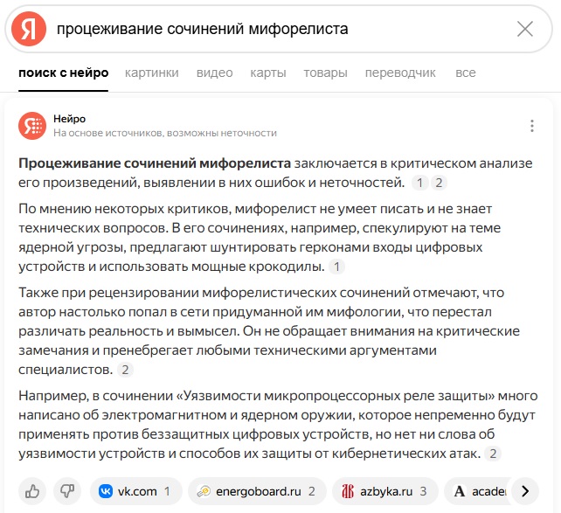Click the Нейро avatar icon

pyautogui.click(x=32, y=126)
